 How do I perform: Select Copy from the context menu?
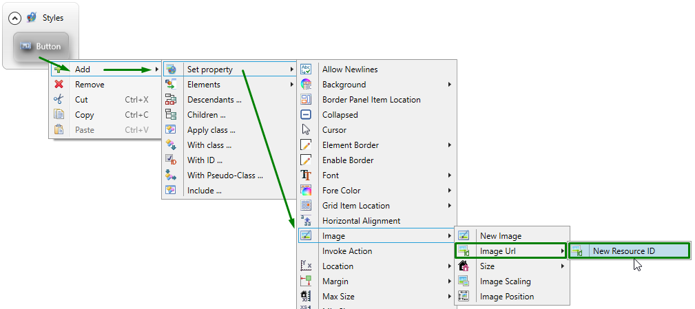point(85,115)
